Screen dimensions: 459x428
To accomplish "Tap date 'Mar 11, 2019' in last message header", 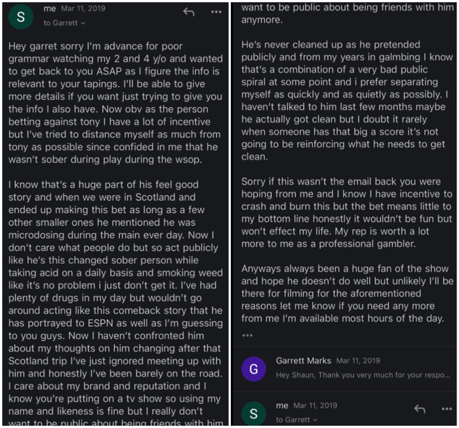I will click(315, 406).
